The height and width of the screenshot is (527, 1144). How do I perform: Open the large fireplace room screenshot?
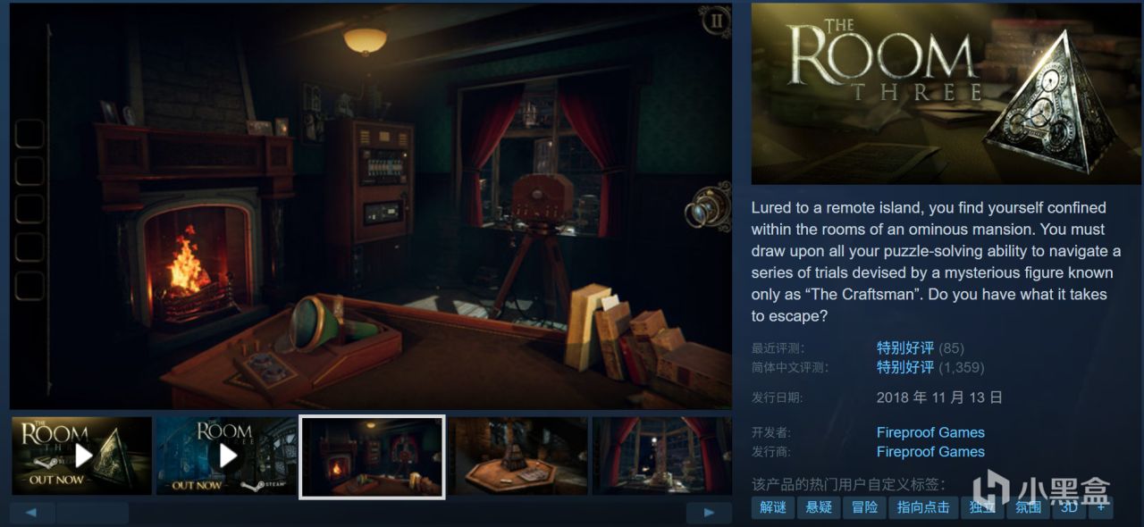371,206
